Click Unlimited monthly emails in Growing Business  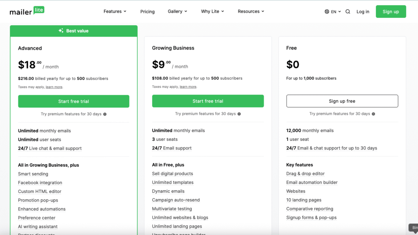(x=178, y=130)
